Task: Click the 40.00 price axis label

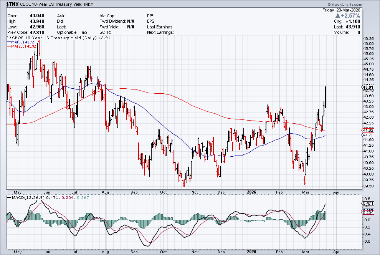Action: 368,174
